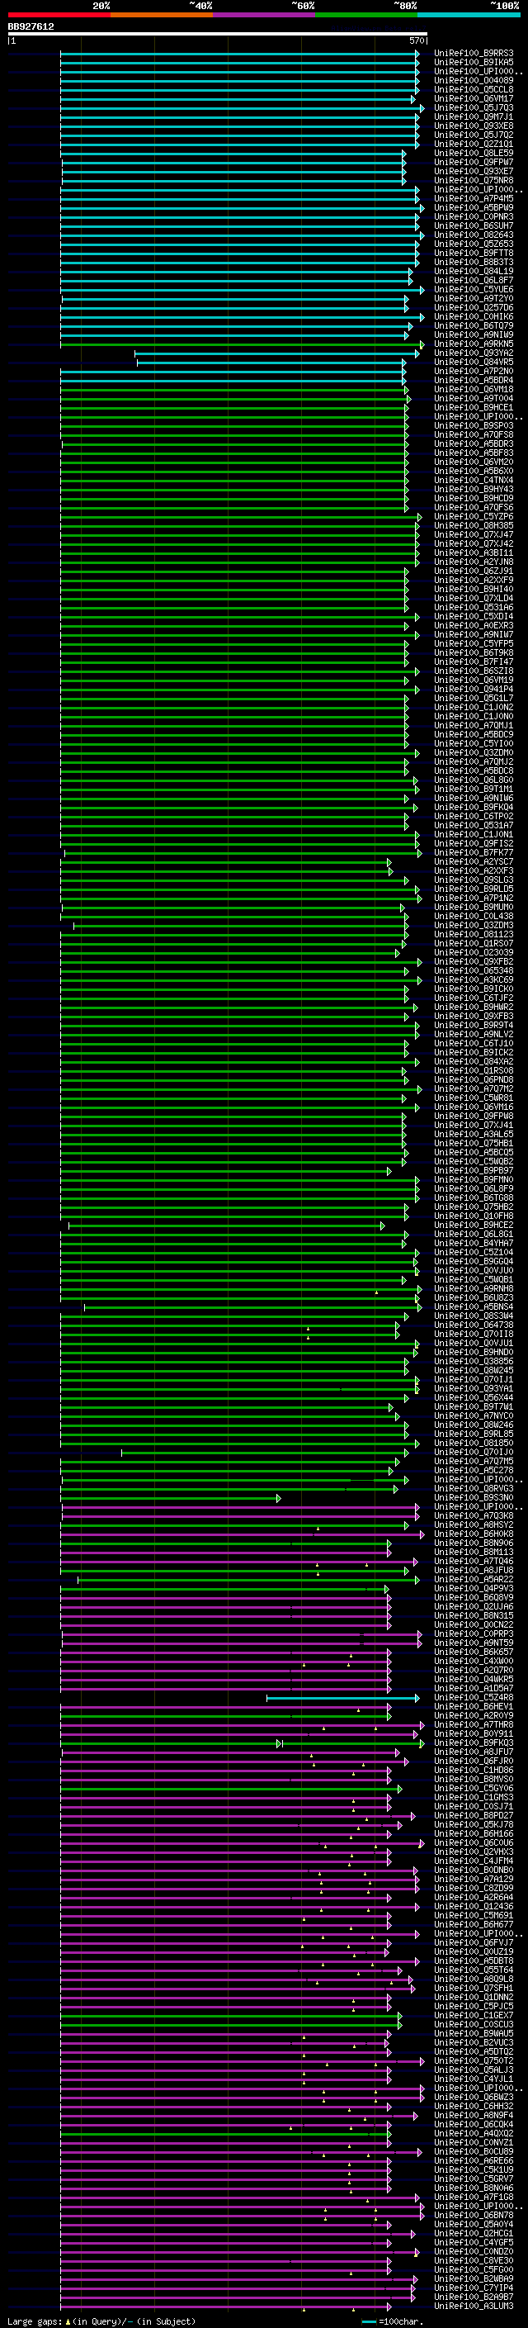Image resolution: width=528 pixels, height=2328 pixels.
Task: Click the orange ~40% identity legend swatch
Action: pyautogui.click(x=163, y=15)
